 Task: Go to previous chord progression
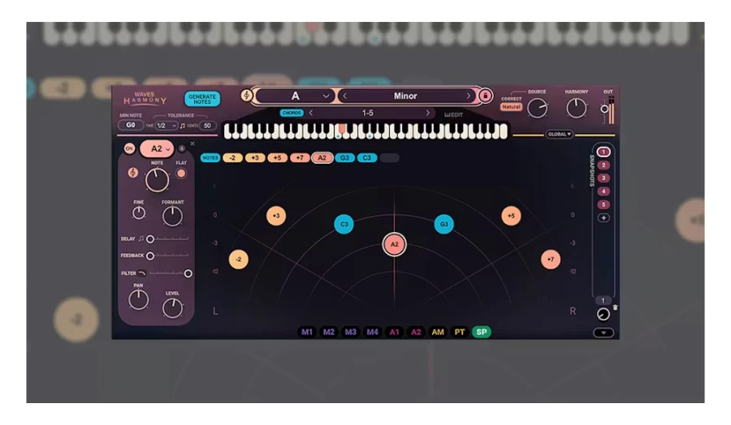[x=311, y=113]
